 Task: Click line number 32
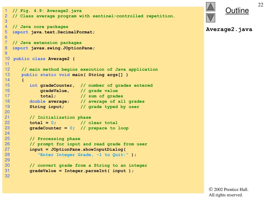point(7,176)
